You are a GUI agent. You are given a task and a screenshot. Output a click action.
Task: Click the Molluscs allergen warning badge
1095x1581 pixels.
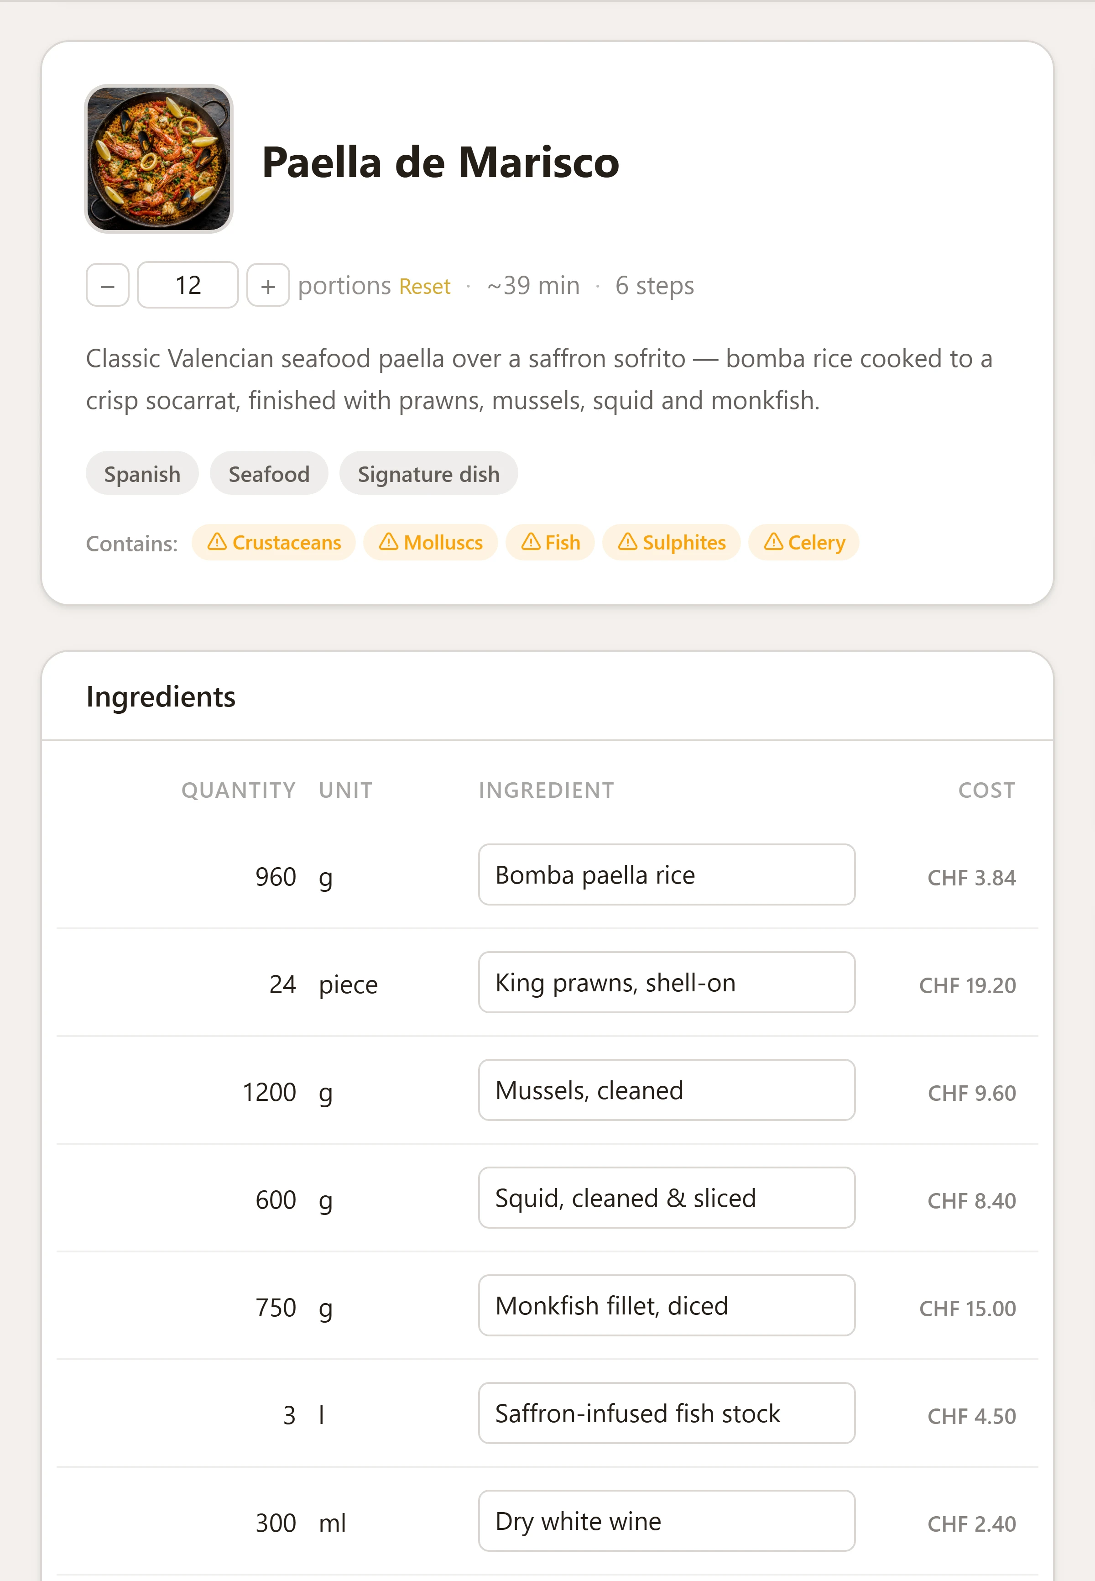(431, 542)
